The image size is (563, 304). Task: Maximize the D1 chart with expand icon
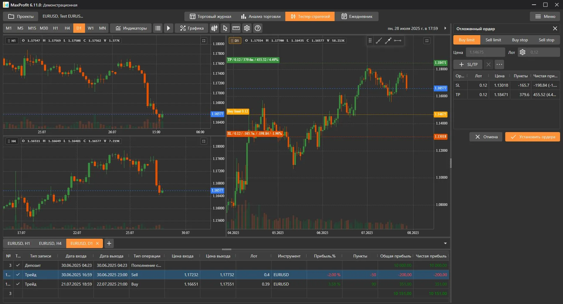[x=427, y=41]
